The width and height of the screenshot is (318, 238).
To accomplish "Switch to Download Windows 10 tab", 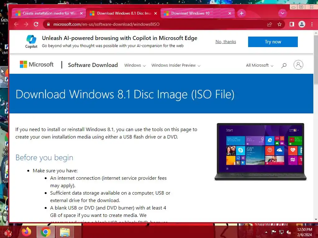I will pyautogui.click(x=197, y=13).
